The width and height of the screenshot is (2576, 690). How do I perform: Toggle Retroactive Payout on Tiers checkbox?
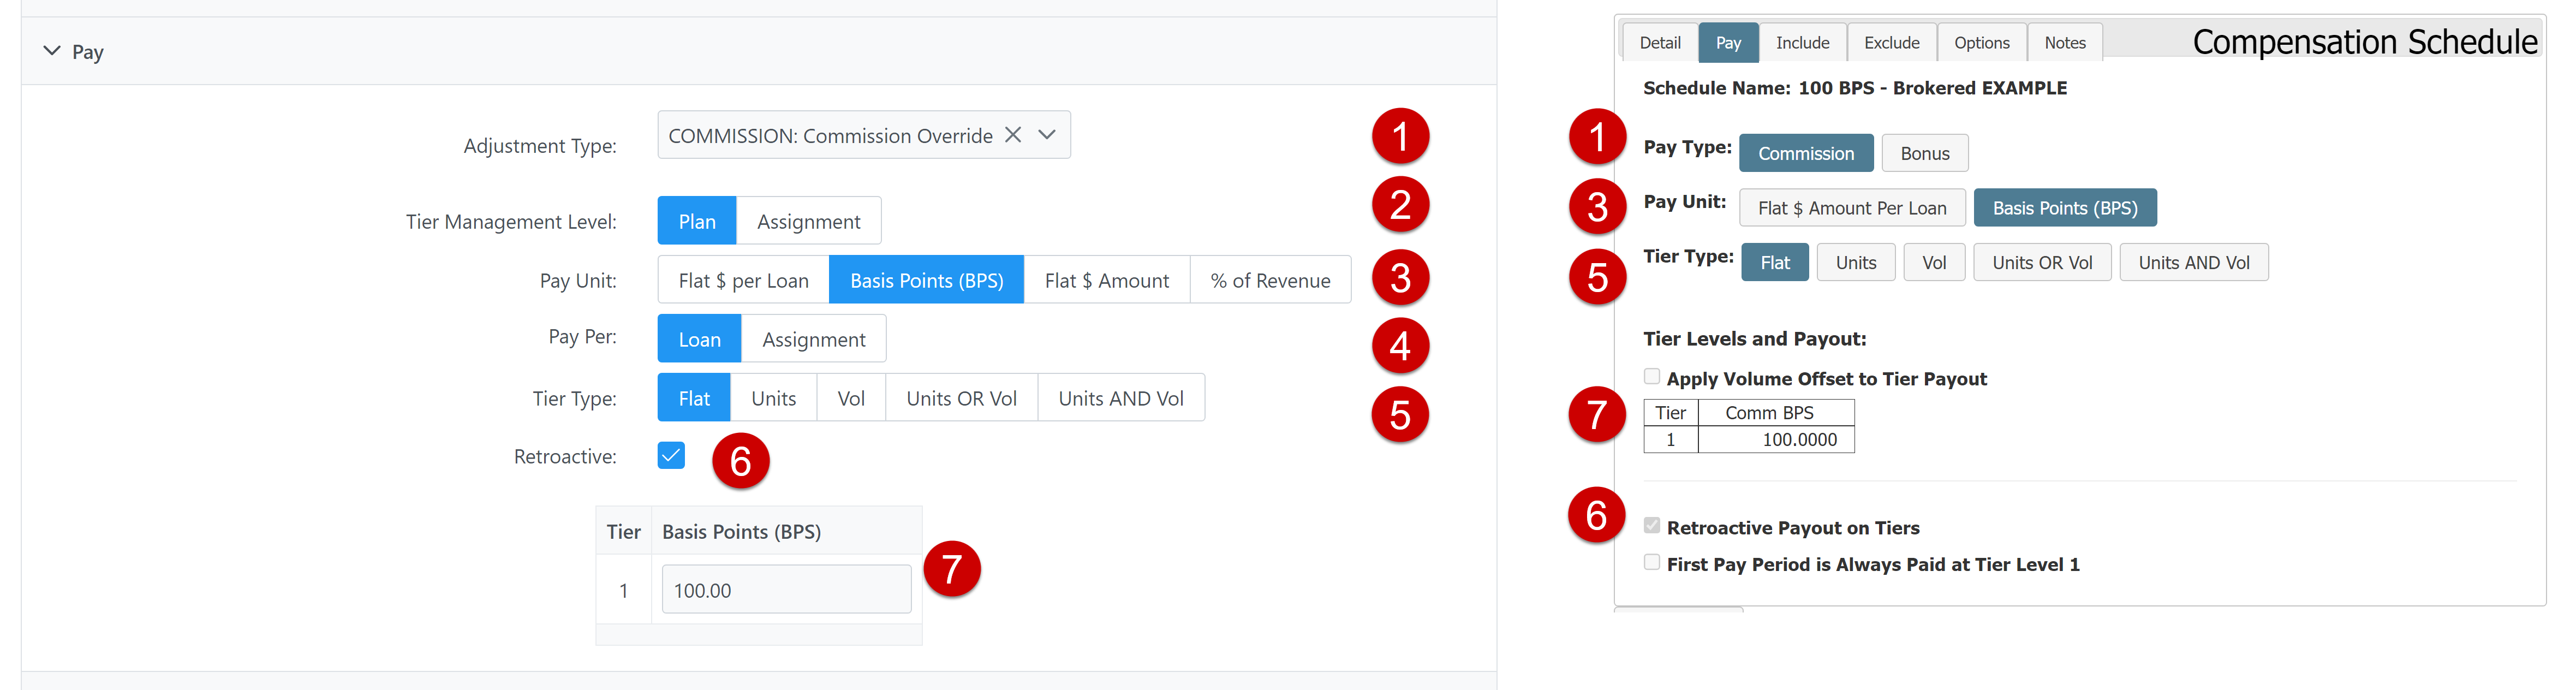[x=1652, y=526]
